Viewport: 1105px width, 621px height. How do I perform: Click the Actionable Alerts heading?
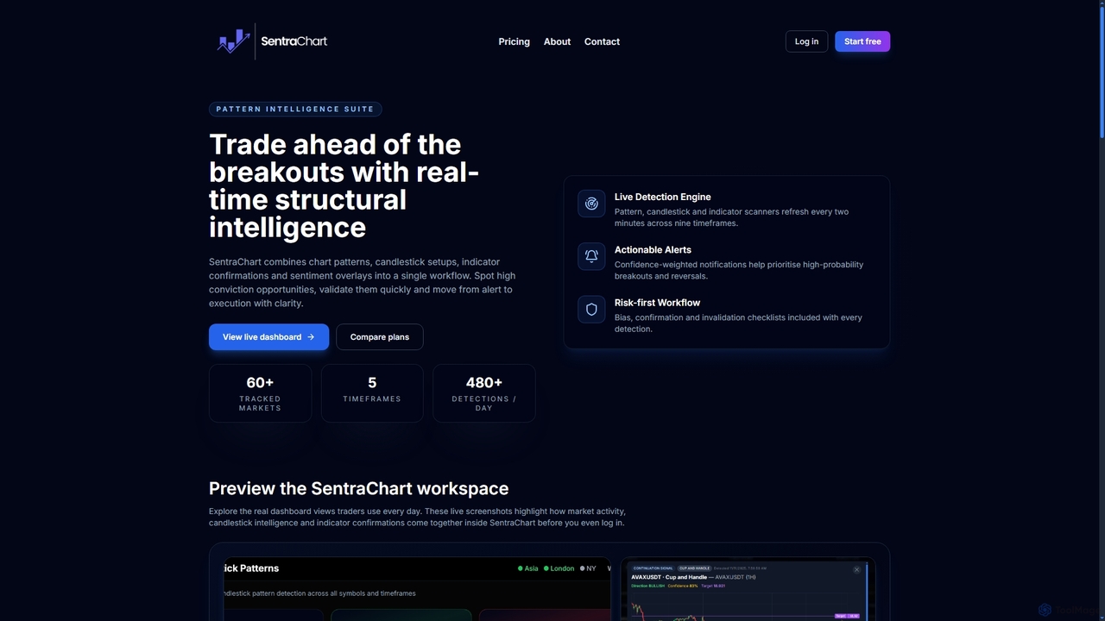click(653, 249)
